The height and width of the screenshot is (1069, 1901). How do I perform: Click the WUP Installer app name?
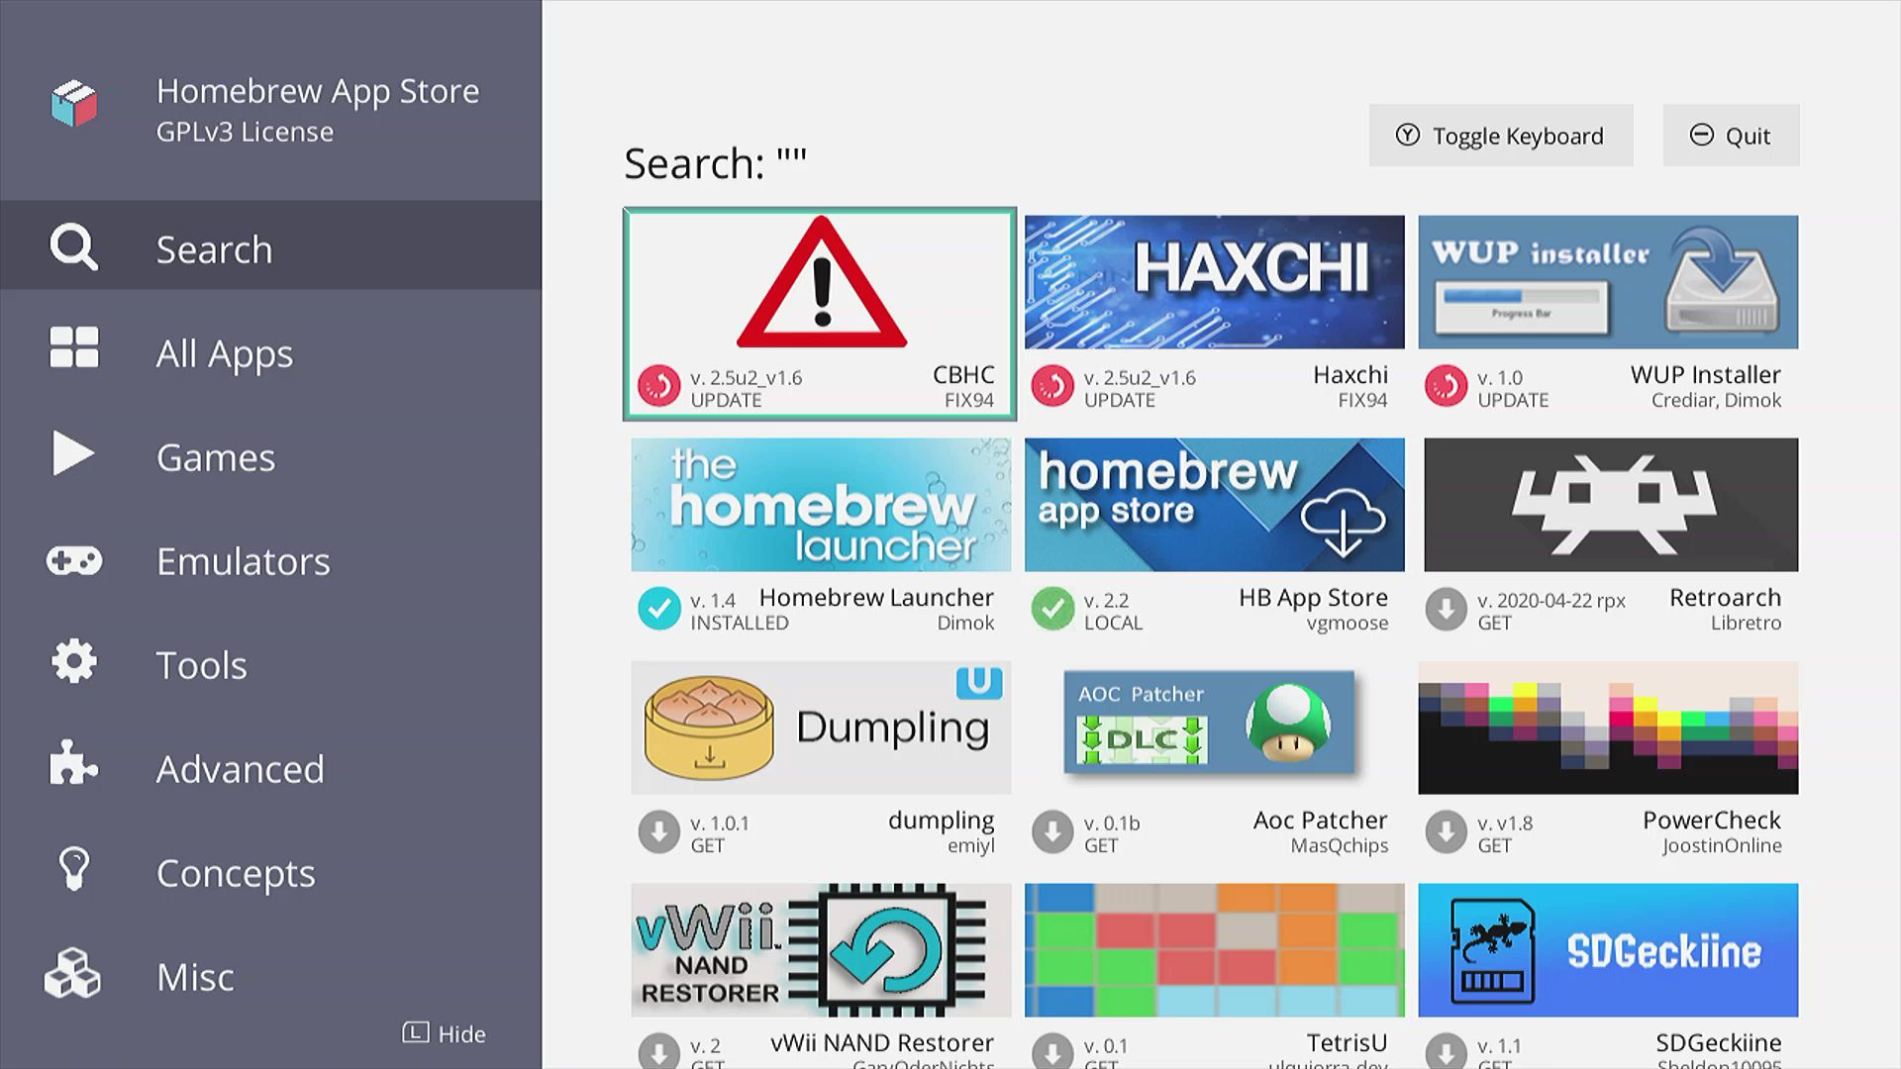pos(1705,375)
